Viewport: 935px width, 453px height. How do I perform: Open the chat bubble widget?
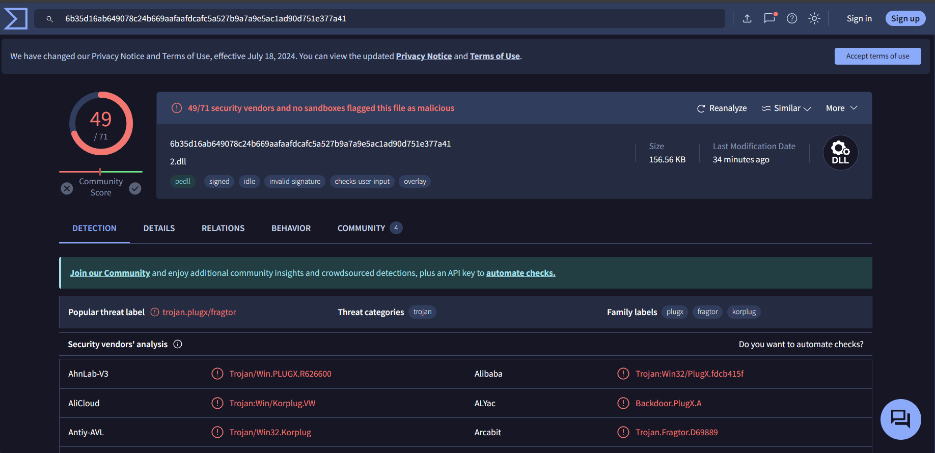click(900, 419)
